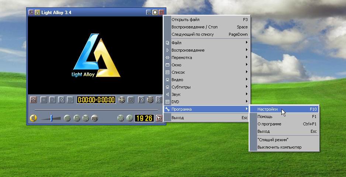Select '"Спящий режим"' in the submenu

[x=284, y=140]
